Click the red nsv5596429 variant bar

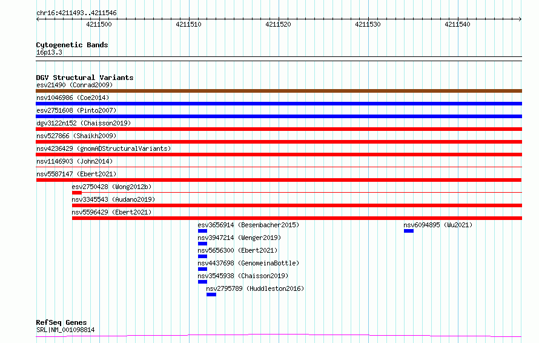[297, 218]
